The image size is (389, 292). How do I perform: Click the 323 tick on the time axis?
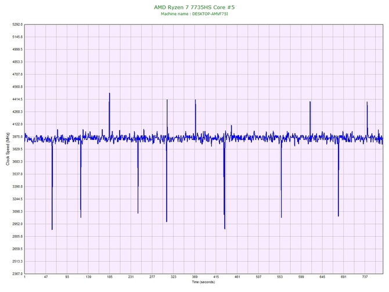pyautogui.click(x=174, y=277)
